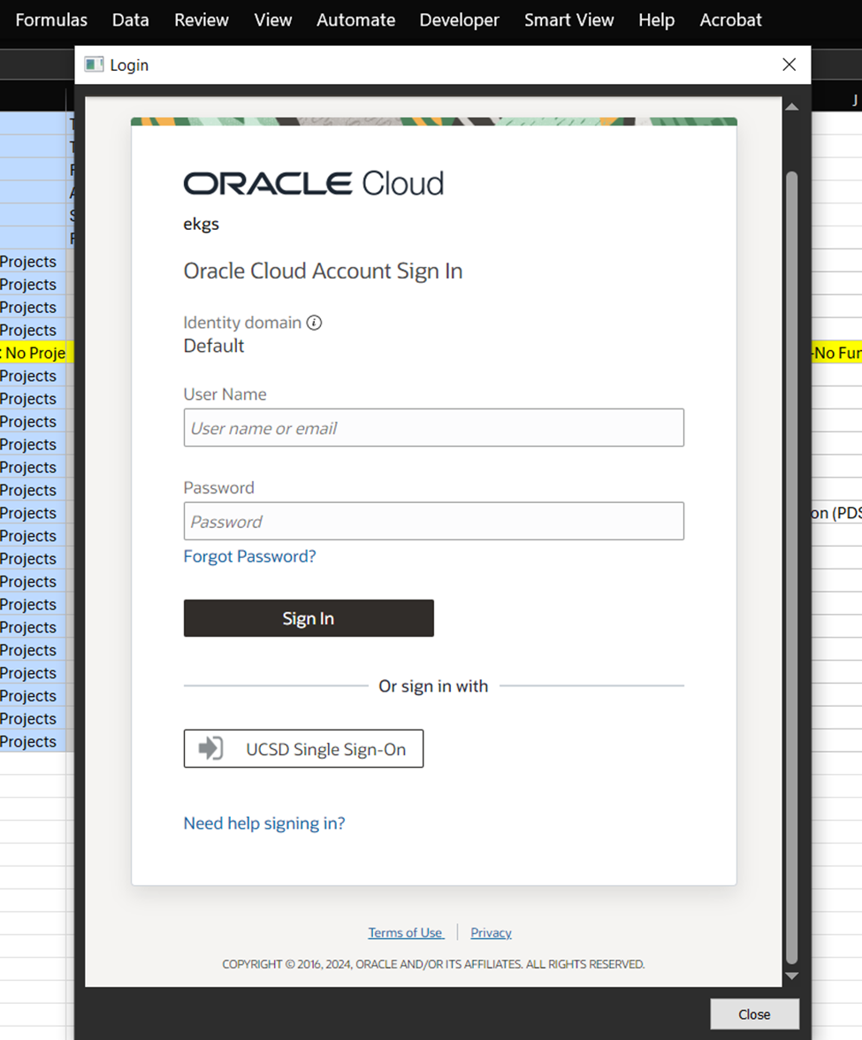
Task: Close the Login dialog with X icon
Action: 790,65
